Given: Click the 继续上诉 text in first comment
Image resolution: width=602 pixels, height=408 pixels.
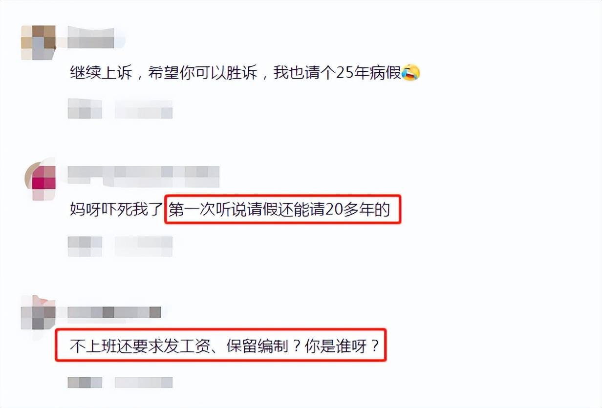Looking at the screenshot, I should [101, 74].
